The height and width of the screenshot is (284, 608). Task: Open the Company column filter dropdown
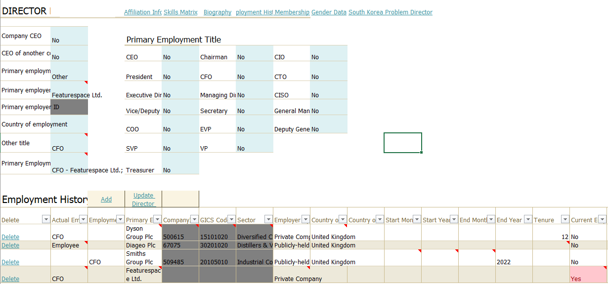pyautogui.click(x=194, y=220)
